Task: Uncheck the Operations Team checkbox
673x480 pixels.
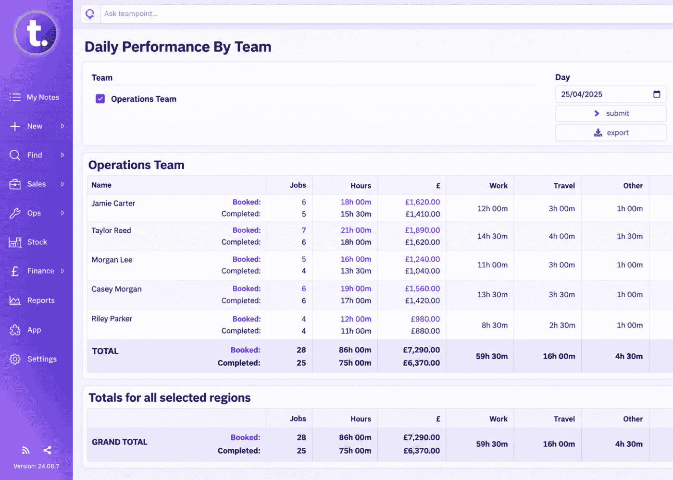Action: point(100,99)
